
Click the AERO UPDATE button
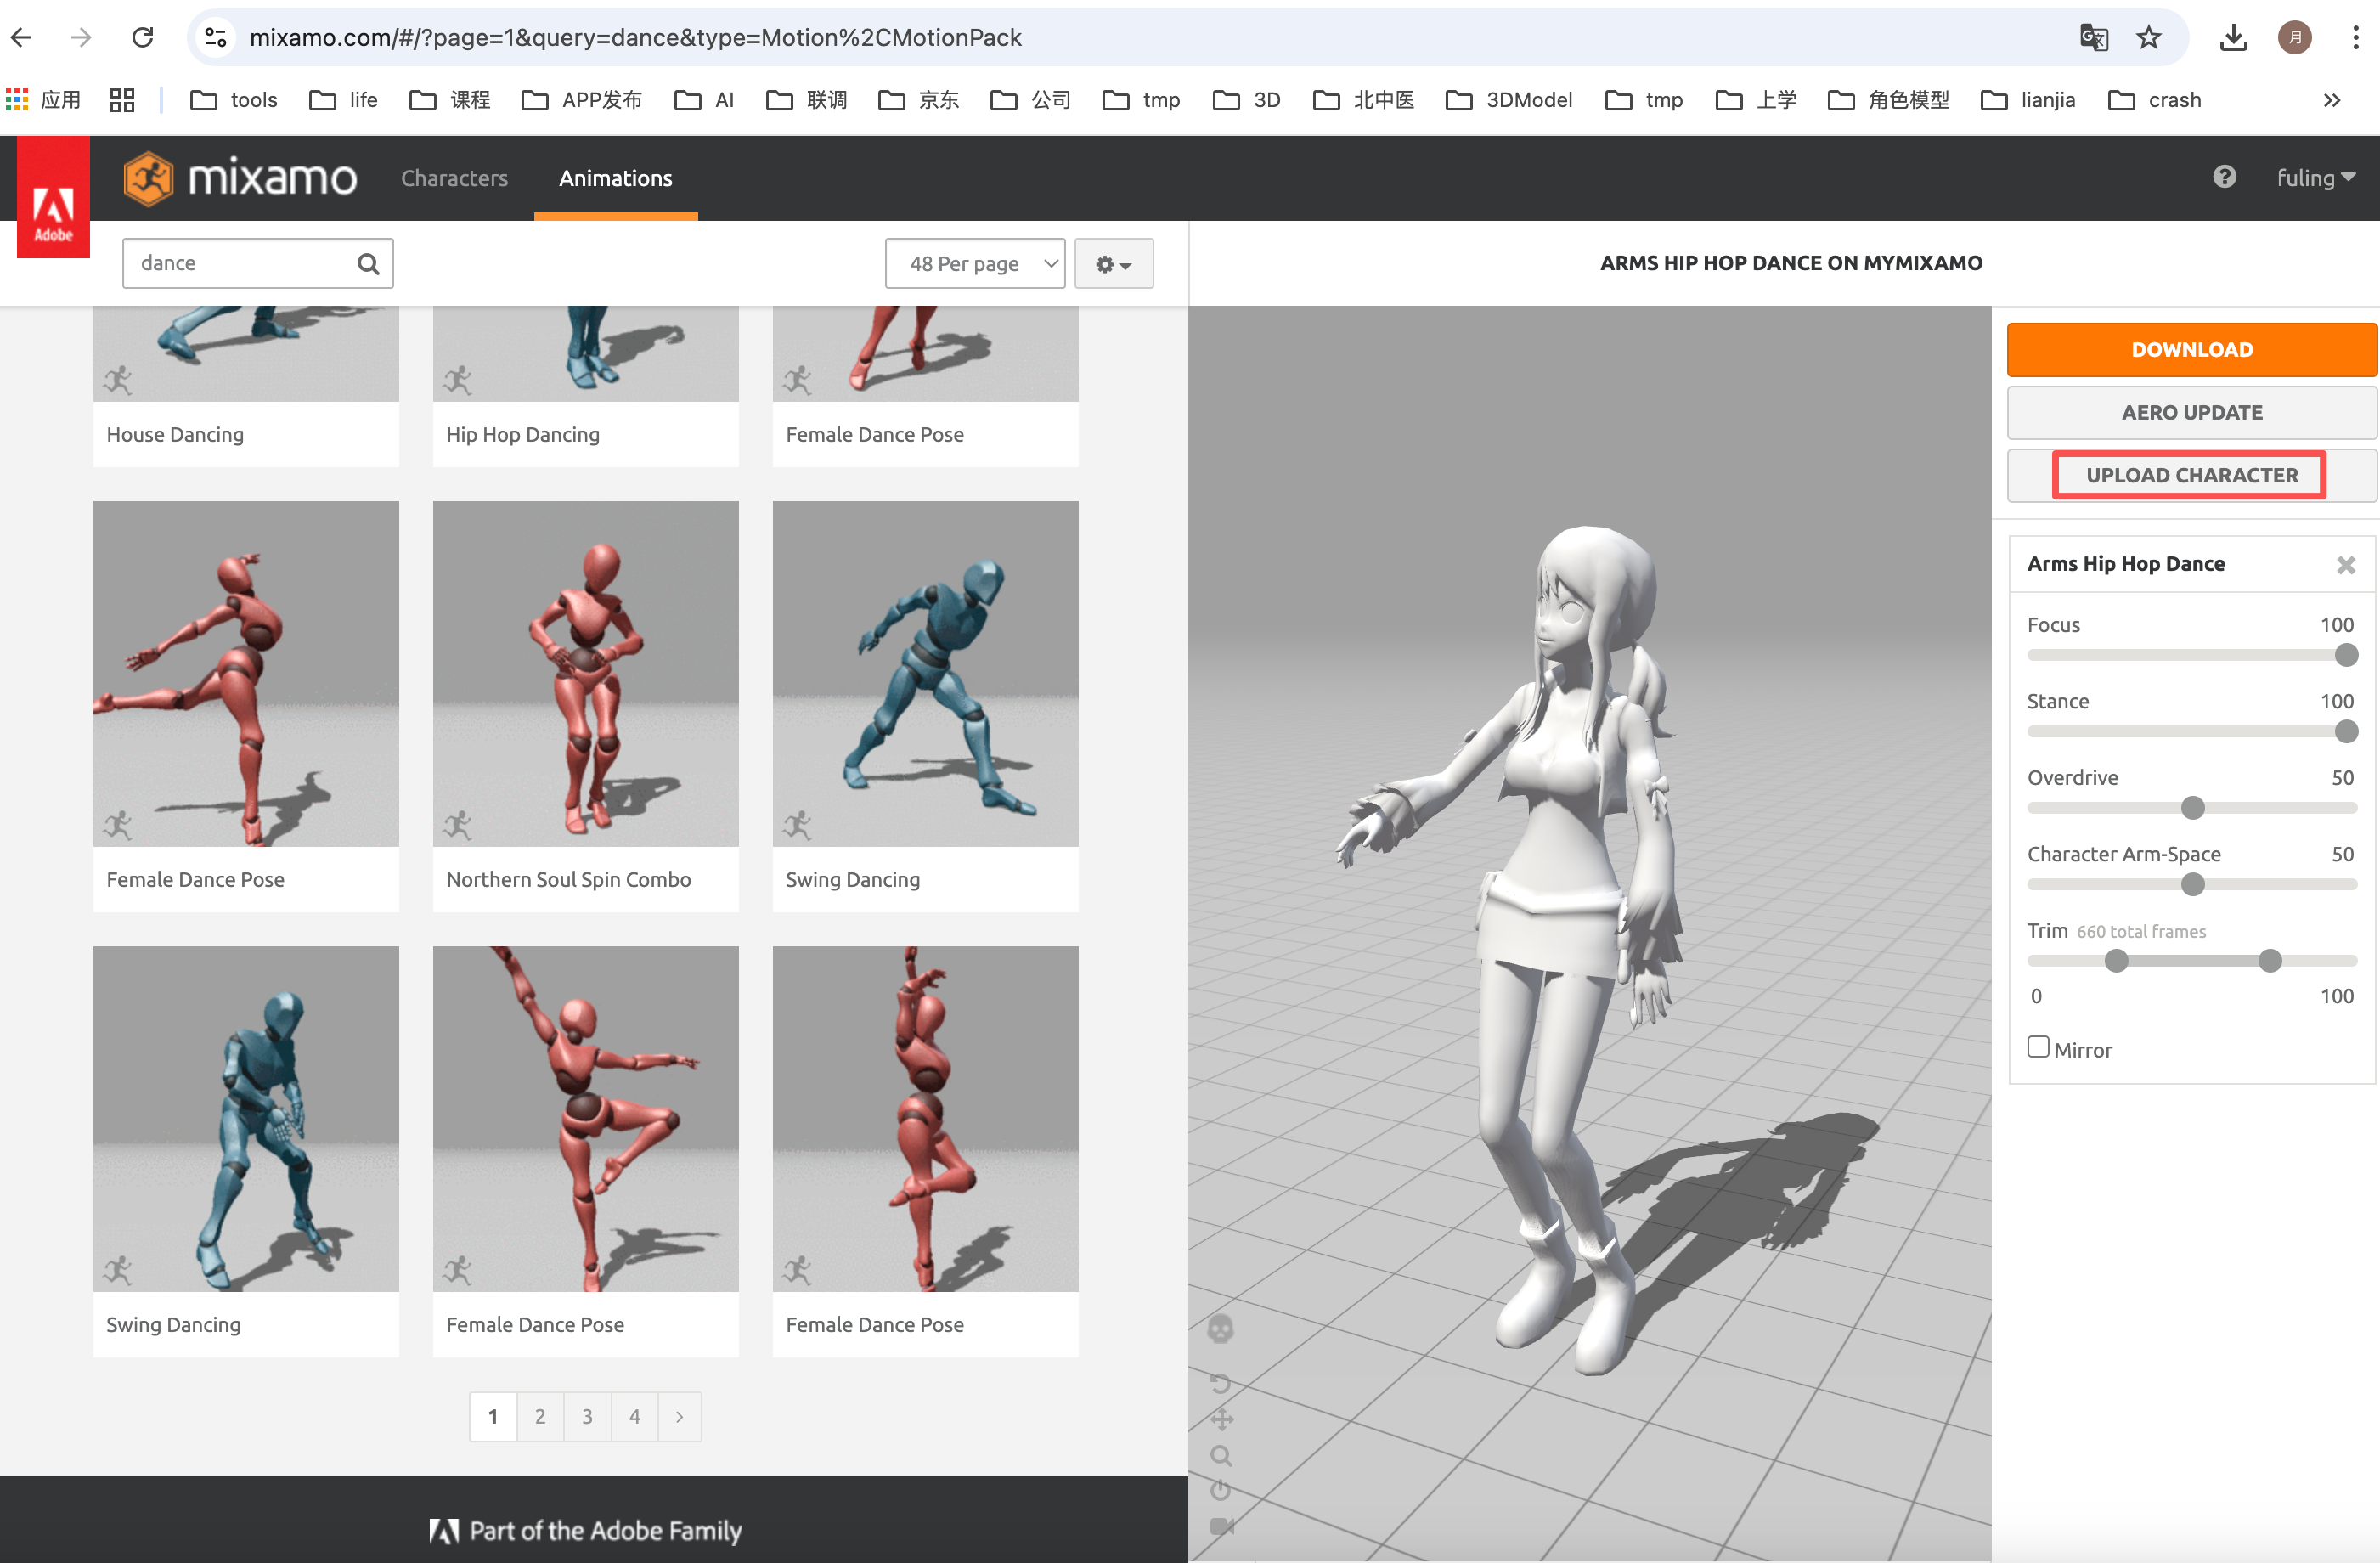point(2191,412)
